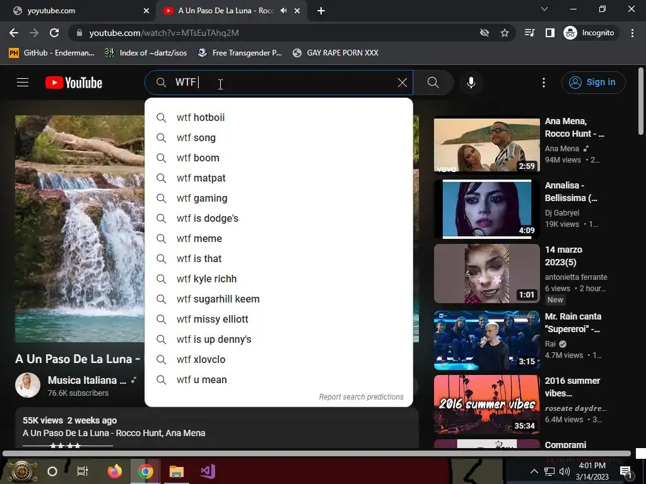Select suggestion 'wtf song'

(278, 138)
